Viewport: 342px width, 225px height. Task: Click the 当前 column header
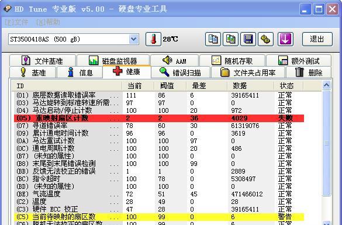pyautogui.click(x=138, y=86)
